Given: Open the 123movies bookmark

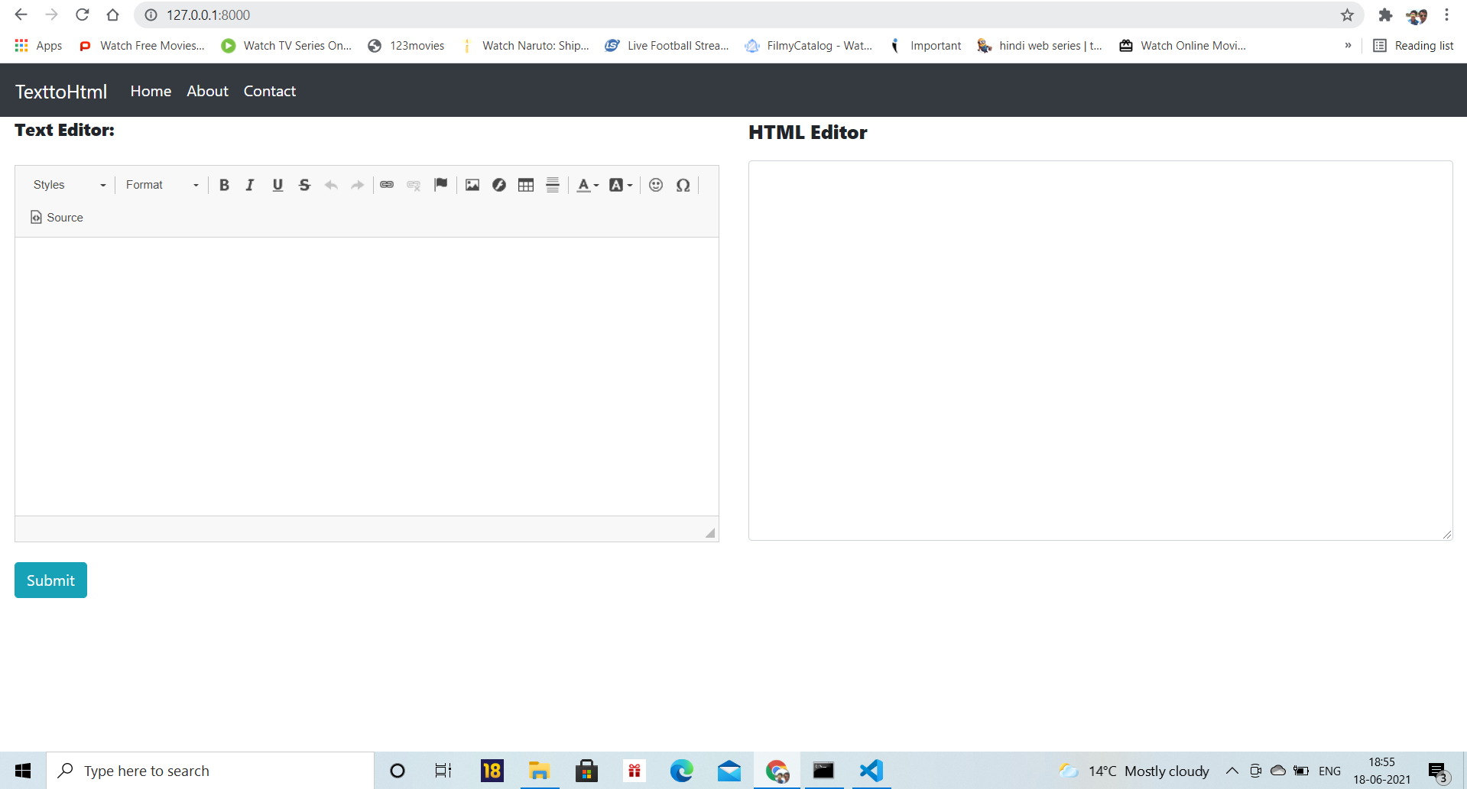Looking at the screenshot, I should [x=406, y=46].
